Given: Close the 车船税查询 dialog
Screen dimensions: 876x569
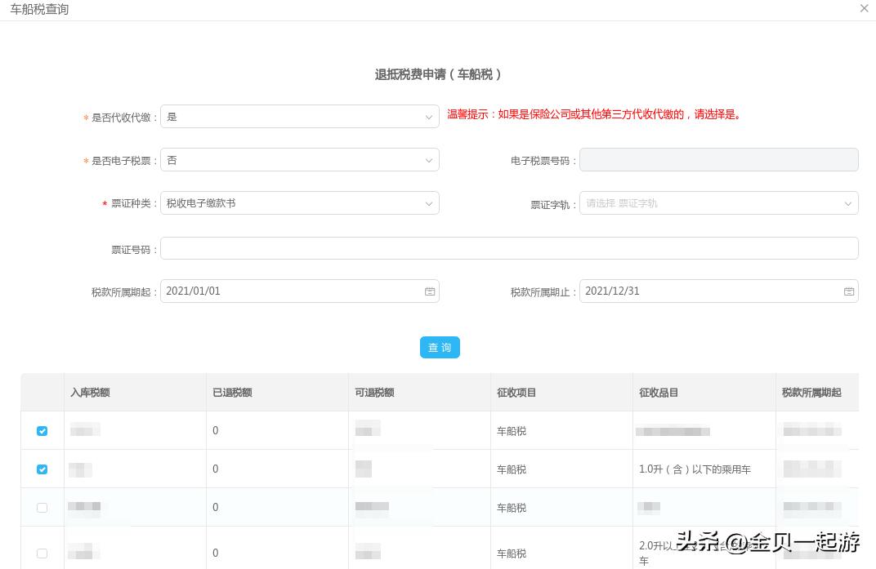Looking at the screenshot, I should click(x=864, y=8).
